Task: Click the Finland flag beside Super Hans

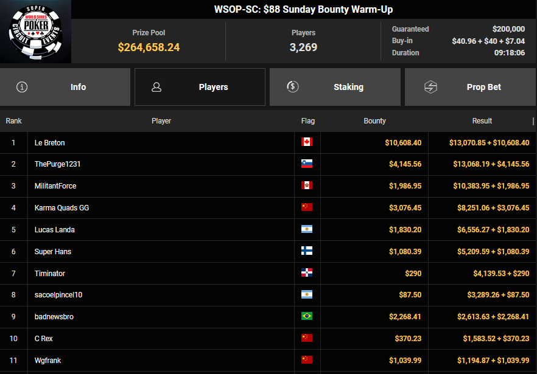Action: tap(307, 251)
